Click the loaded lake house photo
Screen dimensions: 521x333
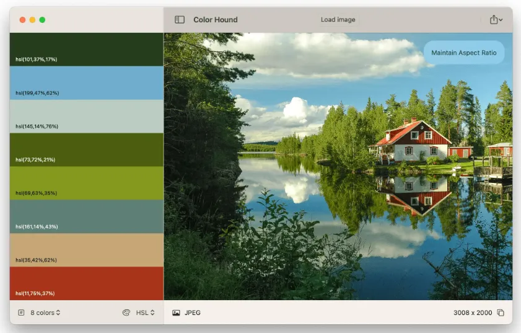338,166
